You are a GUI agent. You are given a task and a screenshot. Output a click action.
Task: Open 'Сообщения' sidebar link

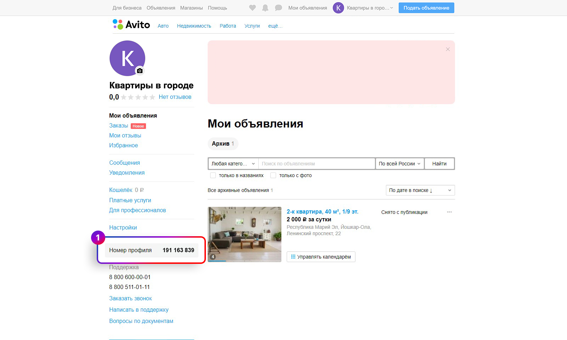124,163
